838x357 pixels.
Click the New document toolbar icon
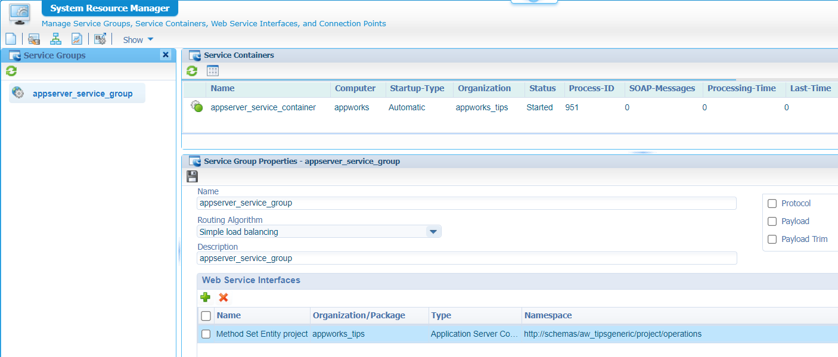click(10, 39)
